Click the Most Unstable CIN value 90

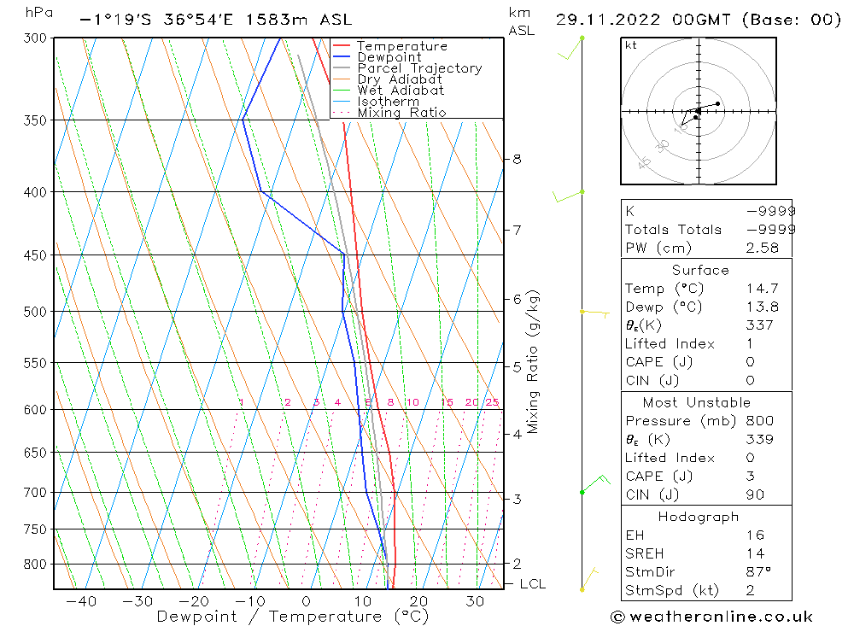coord(756,494)
